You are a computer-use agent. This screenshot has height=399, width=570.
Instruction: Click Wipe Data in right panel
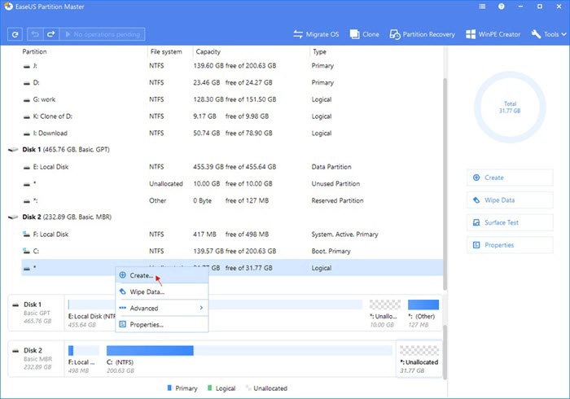tap(510, 200)
